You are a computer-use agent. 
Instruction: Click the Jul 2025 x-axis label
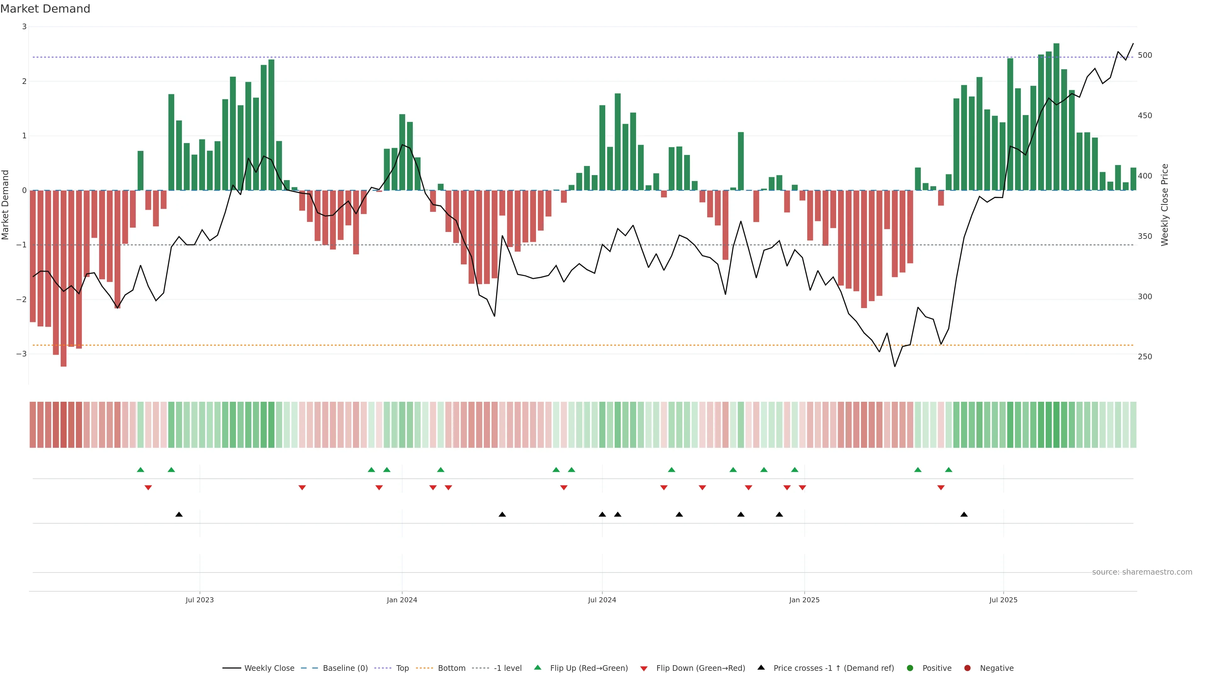coord(1003,600)
